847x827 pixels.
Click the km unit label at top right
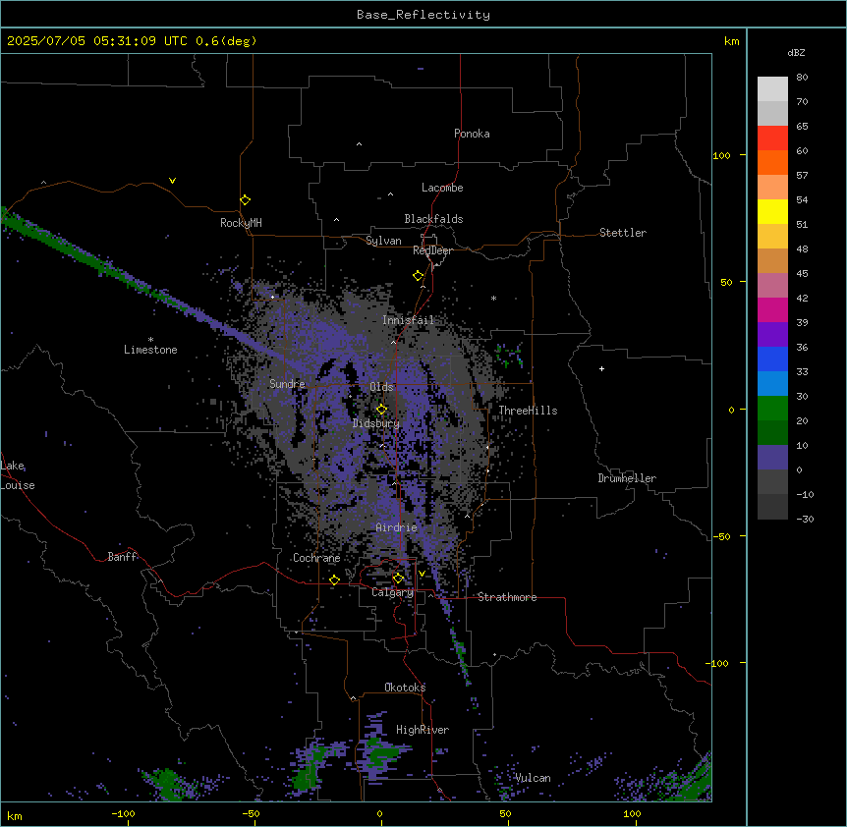[x=731, y=41]
